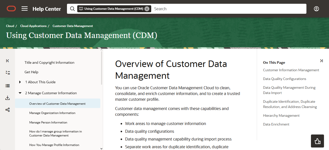Open the checklist view in the left rail

click(8, 72)
